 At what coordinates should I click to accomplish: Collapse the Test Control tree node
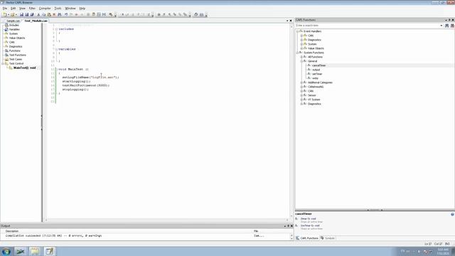click(3, 63)
